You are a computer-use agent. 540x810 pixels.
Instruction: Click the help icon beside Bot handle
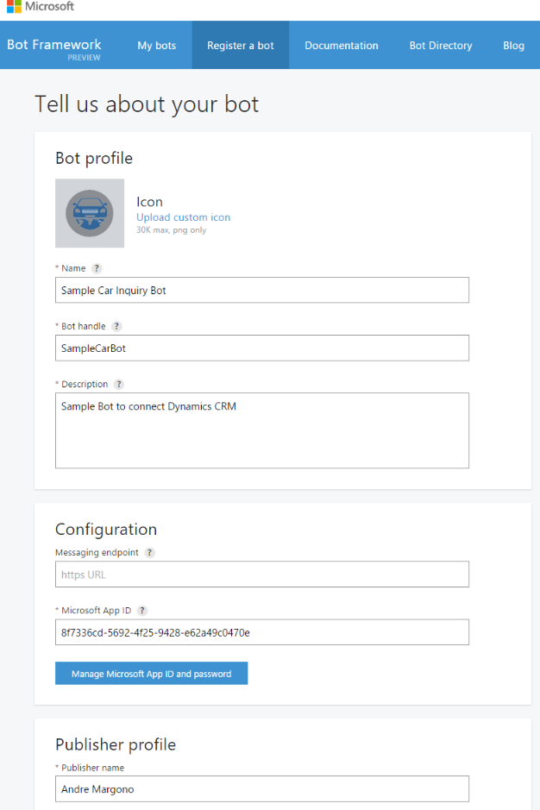[x=116, y=326]
